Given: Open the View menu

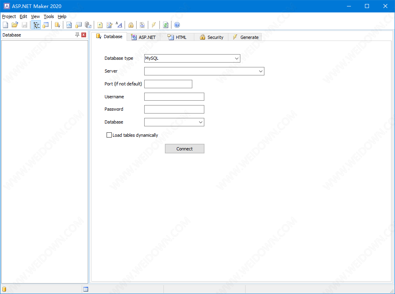Looking at the screenshot, I should (x=35, y=16).
